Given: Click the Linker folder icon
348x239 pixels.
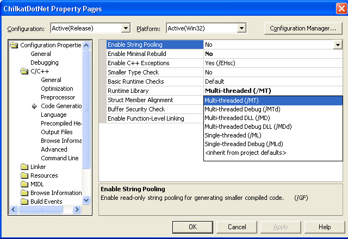Looking at the screenshot, I should [24, 167].
